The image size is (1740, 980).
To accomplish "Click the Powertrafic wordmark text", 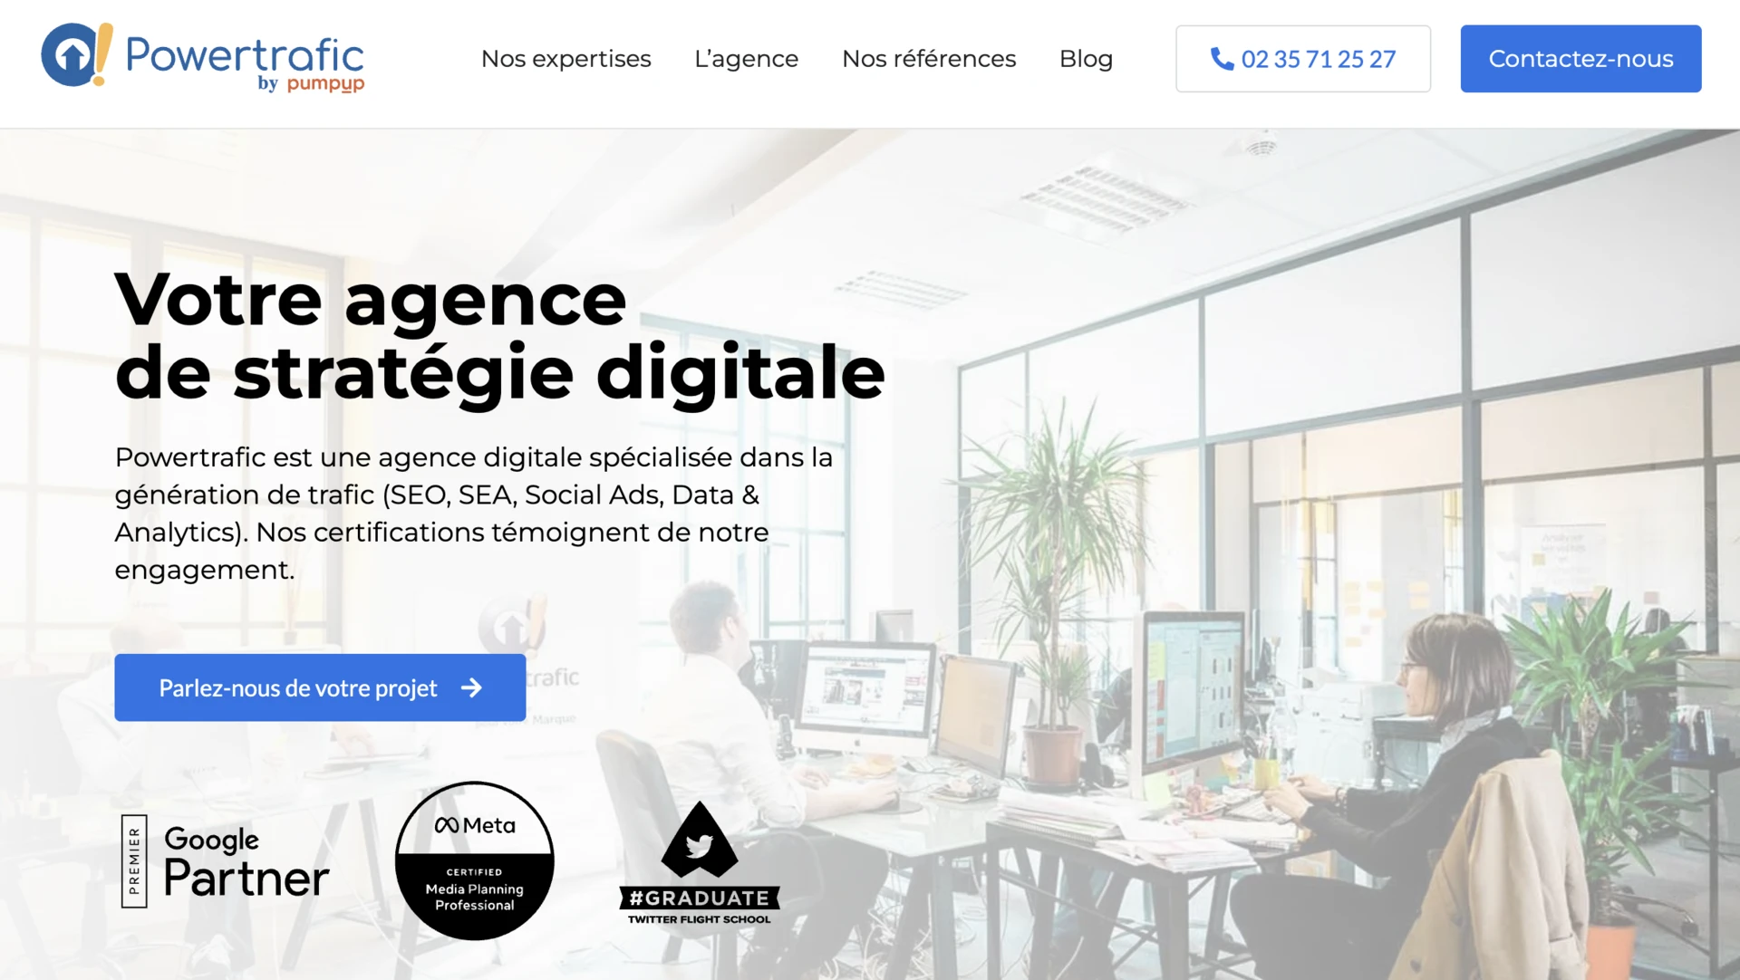I will point(245,54).
